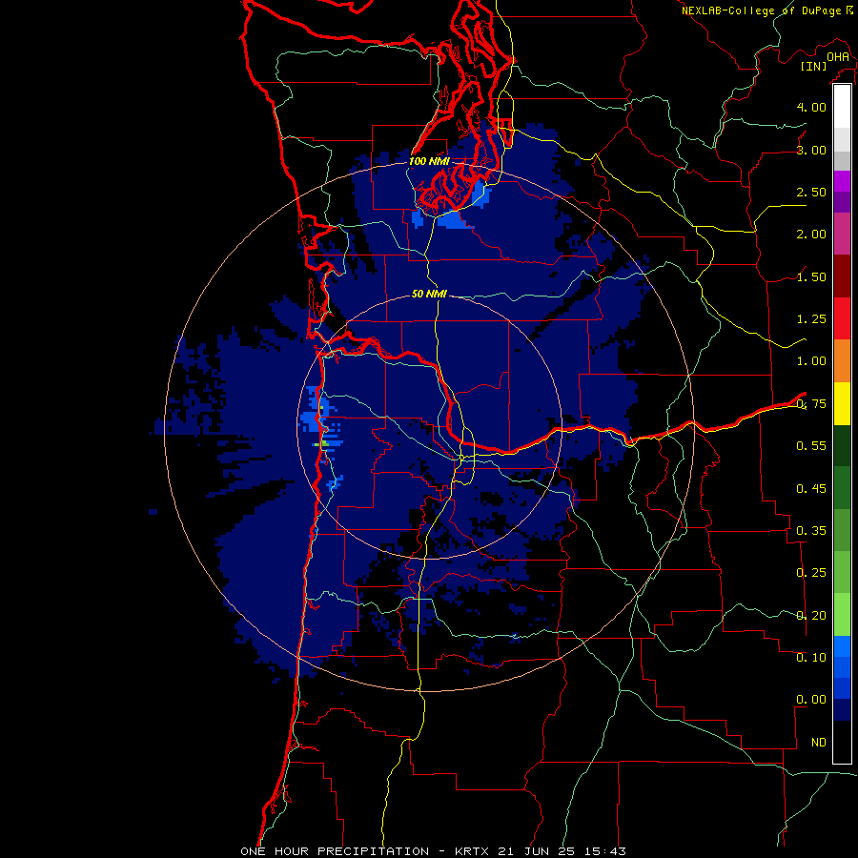858x858 pixels.
Task: Click the 1.25 legend value
Action: tap(811, 319)
